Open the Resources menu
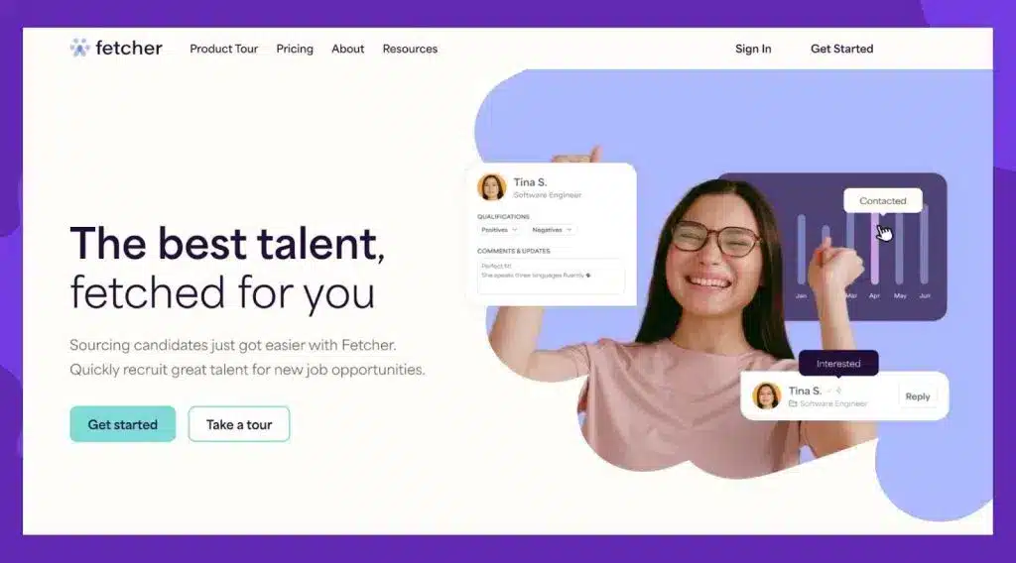This screenshot has width=1016, height=563. click(410, 49)
